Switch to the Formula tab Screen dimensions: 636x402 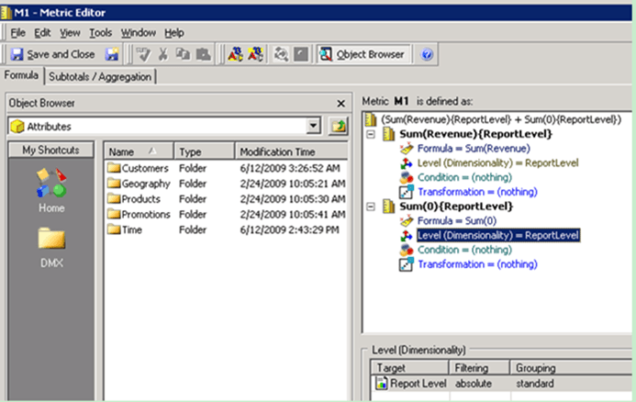coord(21,76)
